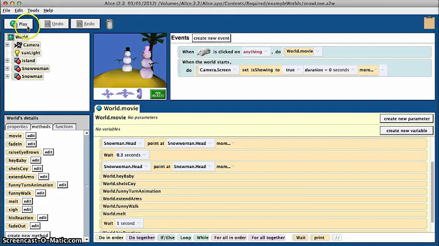Open the Help menu
This screenshot has width=439, height=246.
click(x=48, y=10)
